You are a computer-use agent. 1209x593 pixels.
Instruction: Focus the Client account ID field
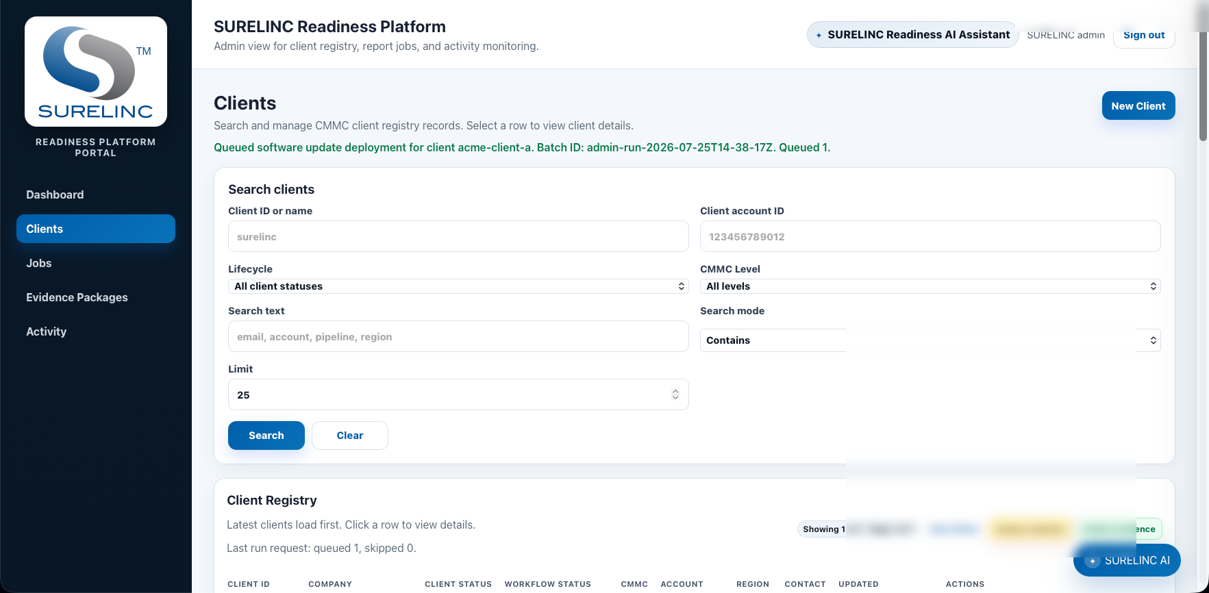coord(930,236)
